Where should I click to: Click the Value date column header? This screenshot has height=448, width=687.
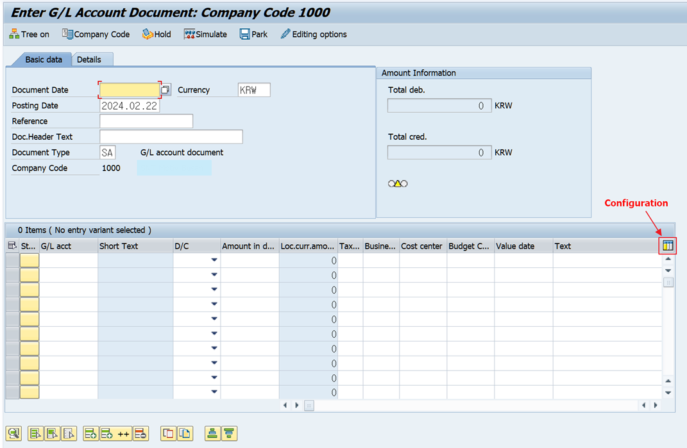[523, 246]
